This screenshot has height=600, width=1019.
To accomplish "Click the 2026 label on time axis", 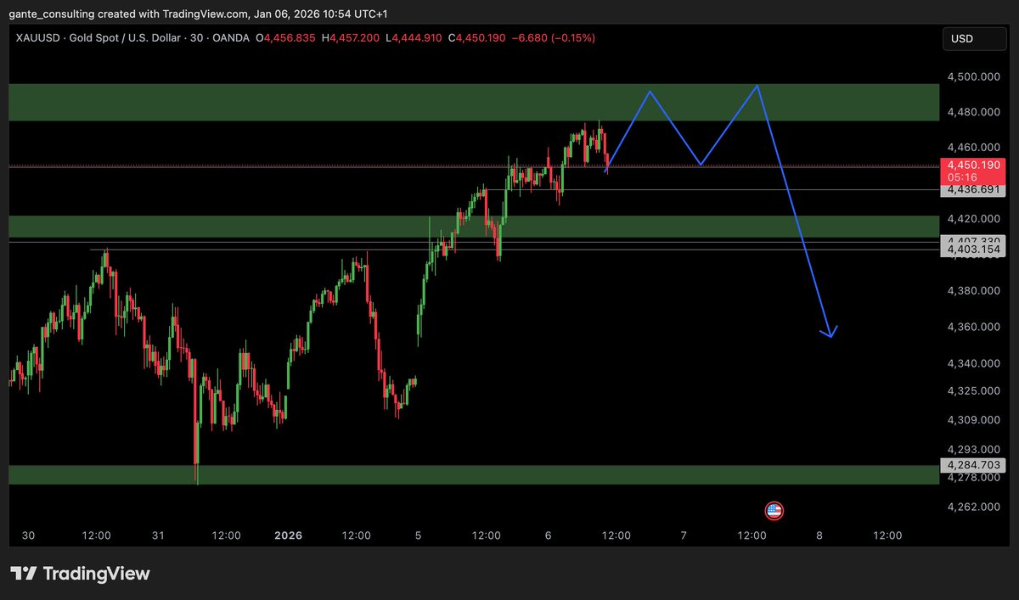I will (288, 536).
